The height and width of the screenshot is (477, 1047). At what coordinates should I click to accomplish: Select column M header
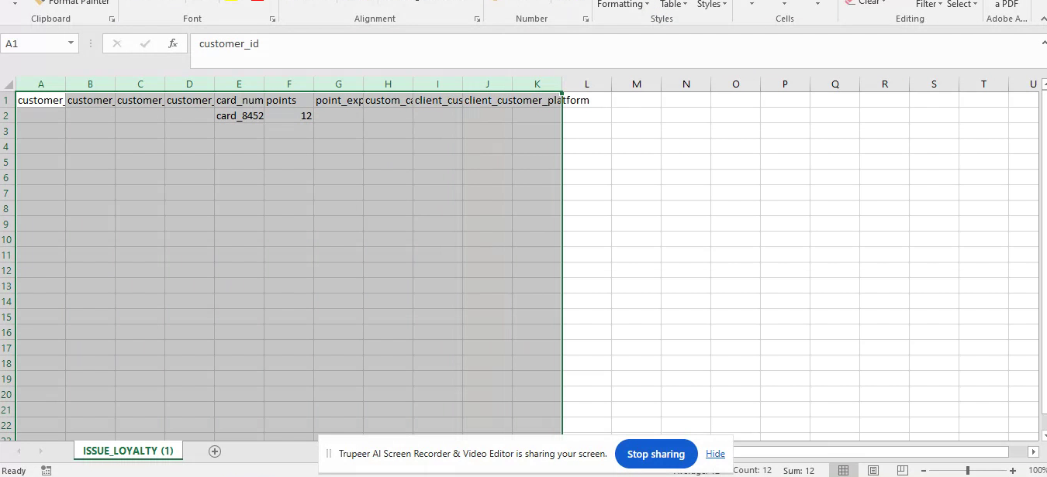point(637,84)
